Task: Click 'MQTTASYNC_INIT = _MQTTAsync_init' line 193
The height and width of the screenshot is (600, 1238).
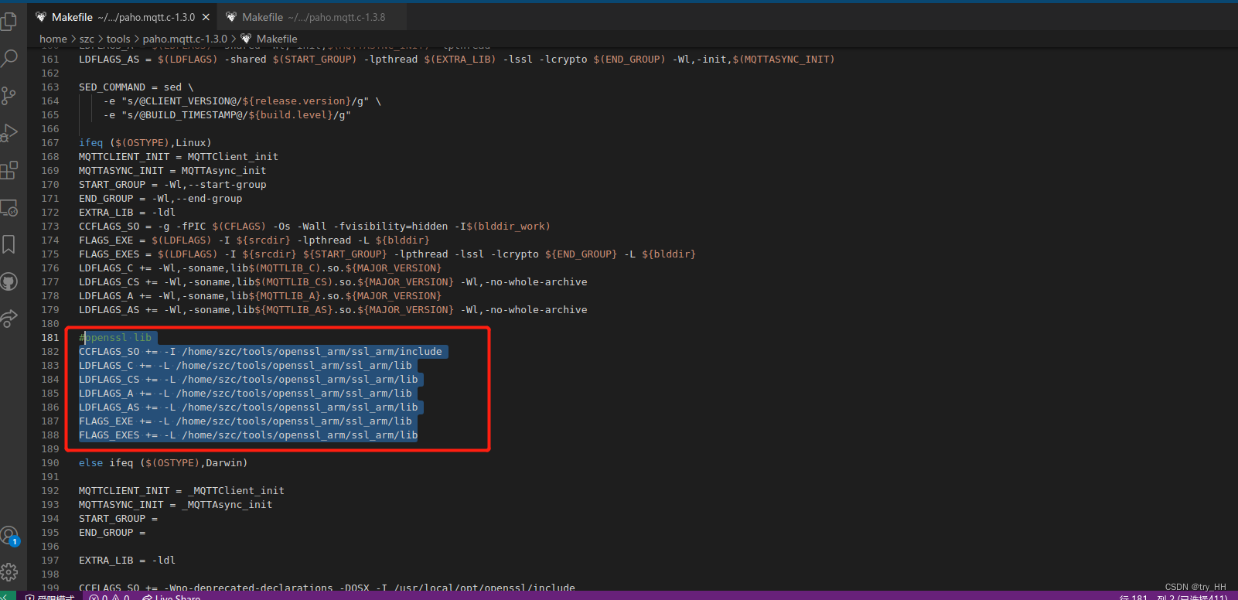Action: click(176, 504)
